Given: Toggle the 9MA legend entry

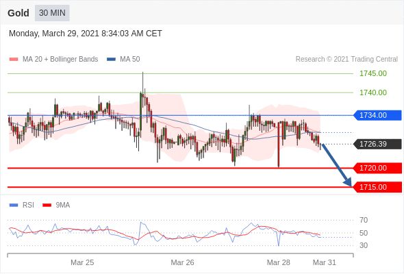Looking at the screenshot, I should (56, 206).
